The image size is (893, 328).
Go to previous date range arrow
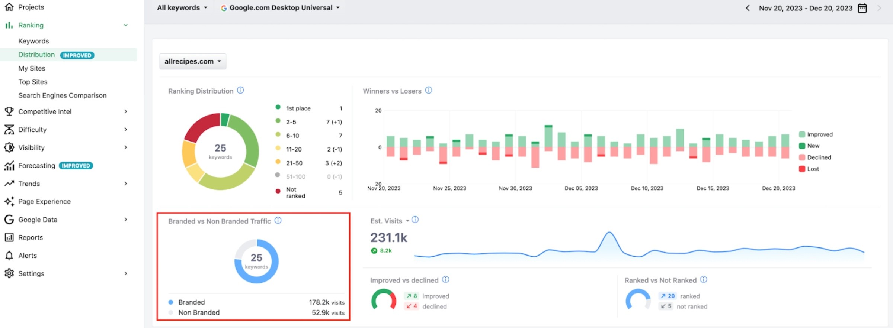tap(748, 8)
